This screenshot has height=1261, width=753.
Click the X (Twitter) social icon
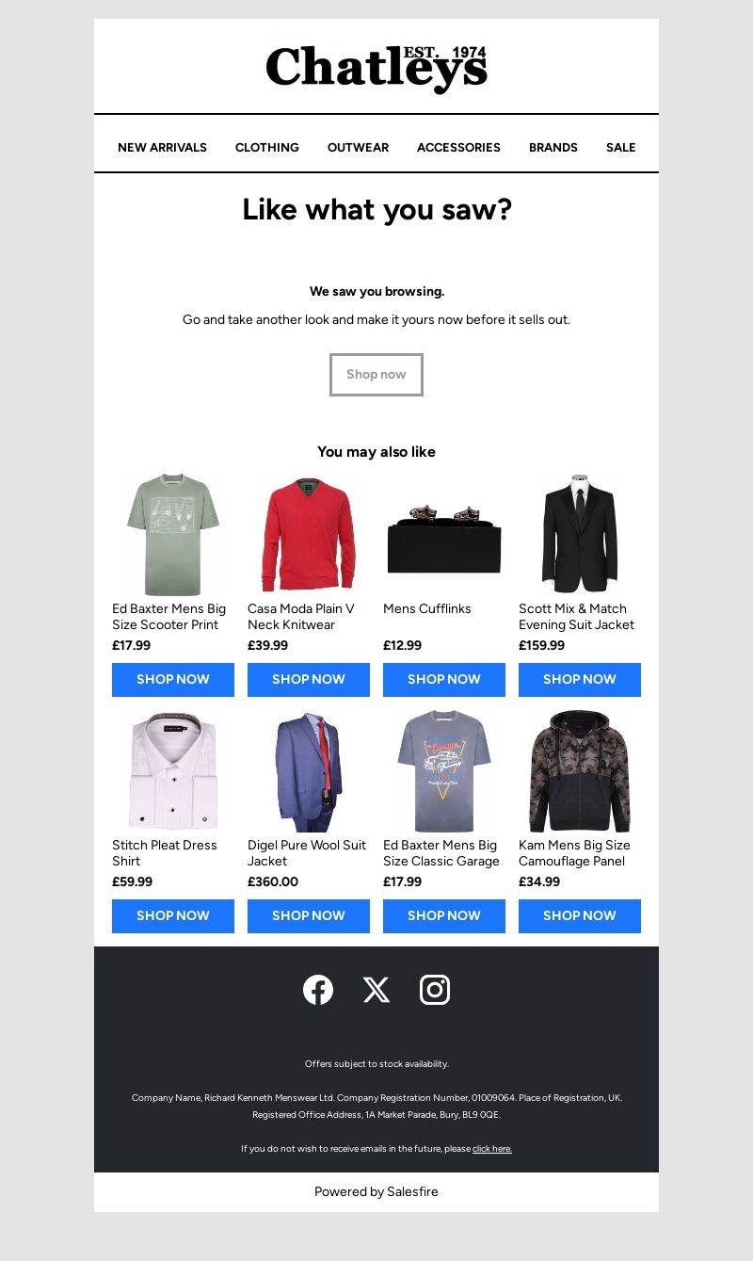pos(376,990)
